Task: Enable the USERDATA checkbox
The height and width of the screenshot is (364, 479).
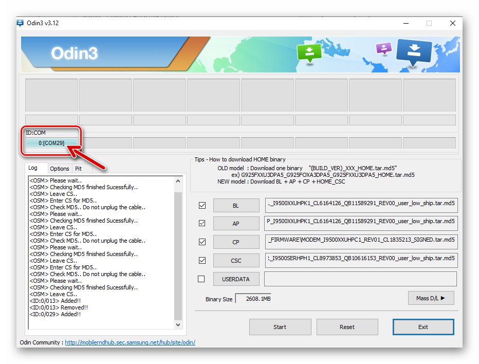Action: point(202,279)
